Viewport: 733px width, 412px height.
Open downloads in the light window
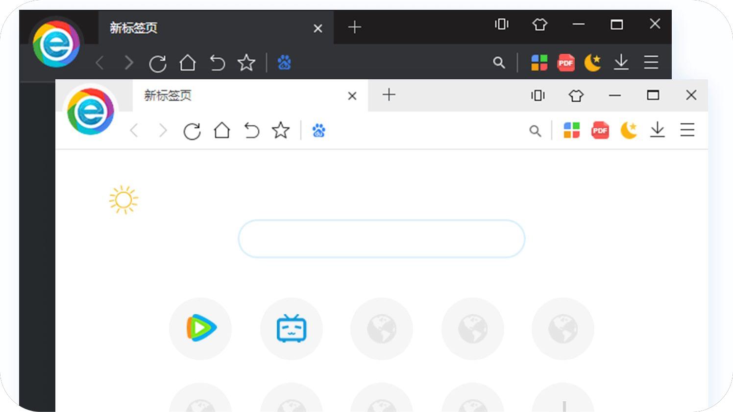point(658,130)
